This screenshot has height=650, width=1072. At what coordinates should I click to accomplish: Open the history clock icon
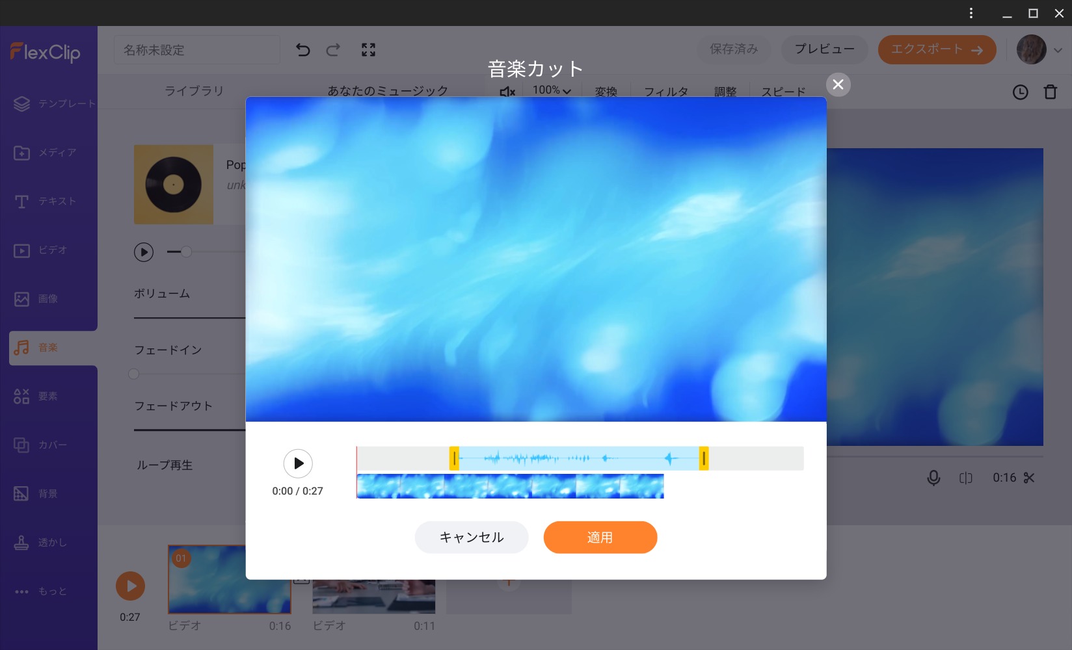click(x=1020, y=92)
